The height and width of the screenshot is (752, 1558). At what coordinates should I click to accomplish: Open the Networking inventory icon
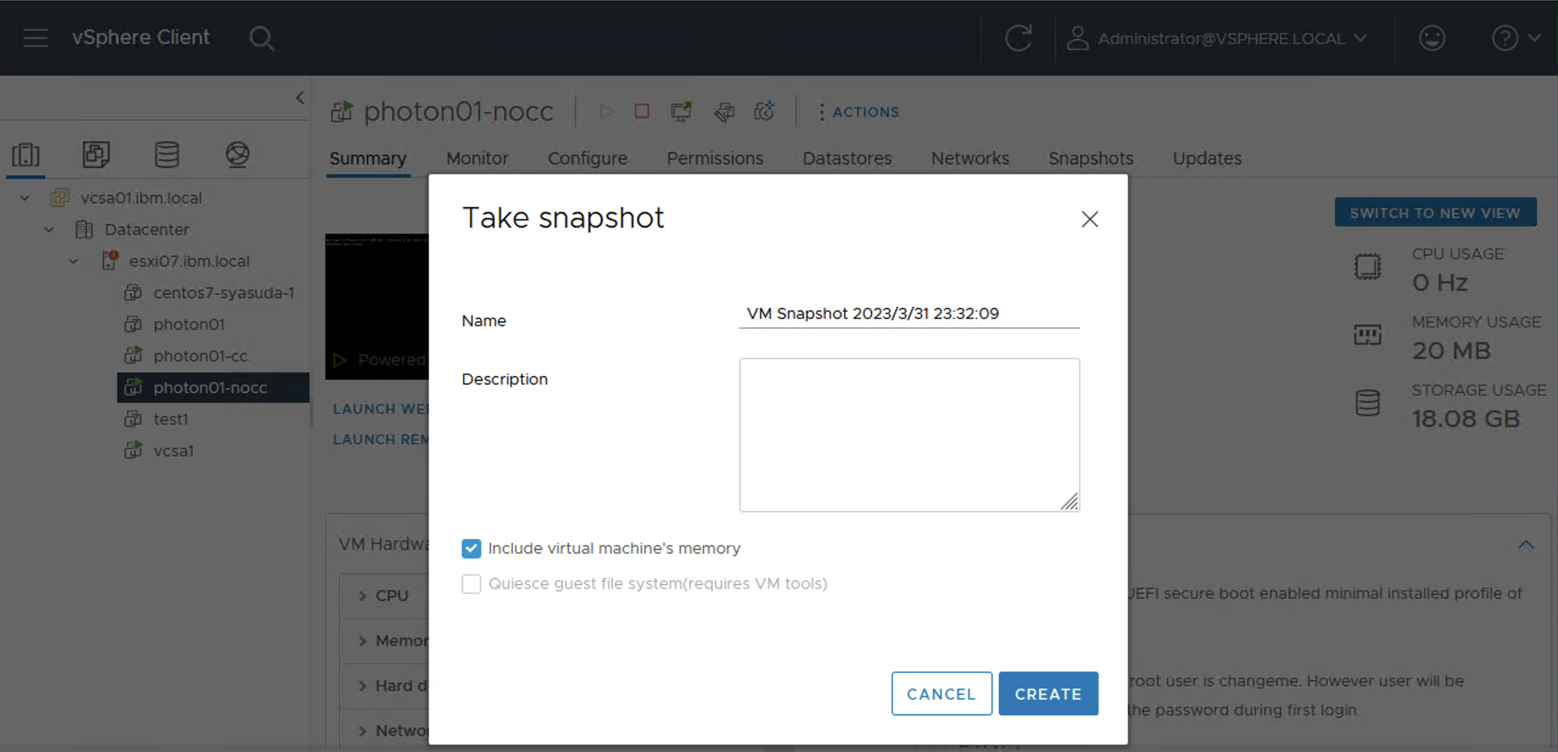click(x=238, y=155)
